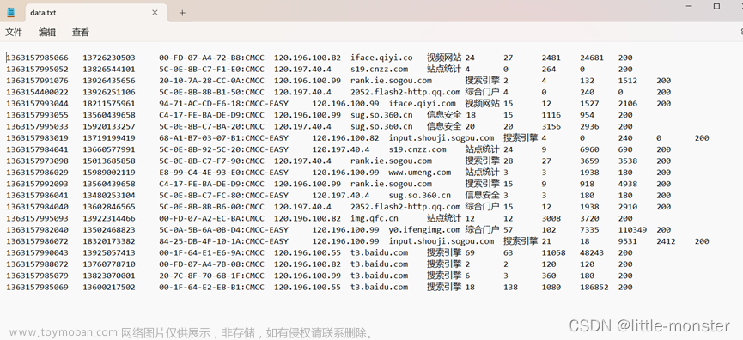
Task: Click timestamp 1363157986029
Action: [38, 173]
